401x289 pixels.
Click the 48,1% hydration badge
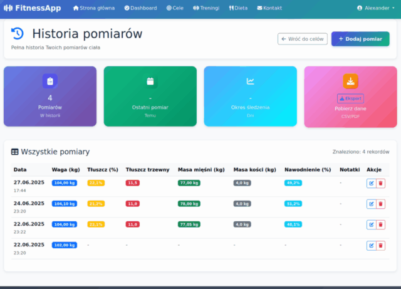(293, 224)
